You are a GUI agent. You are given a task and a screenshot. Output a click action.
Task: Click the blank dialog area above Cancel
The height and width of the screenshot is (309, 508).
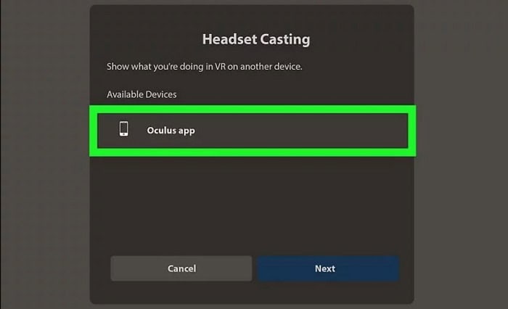pos(181,227)
